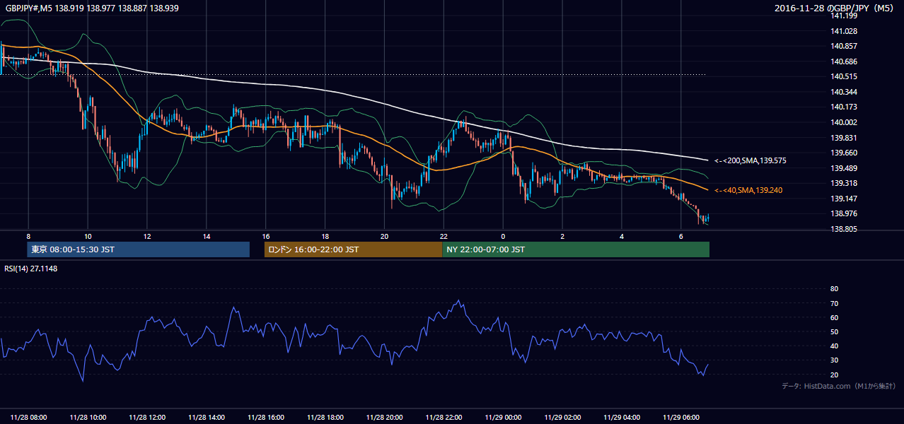Click the HistData.com data source credit
This screenshot has width=904, height=424.
click(x=838, y=386)
